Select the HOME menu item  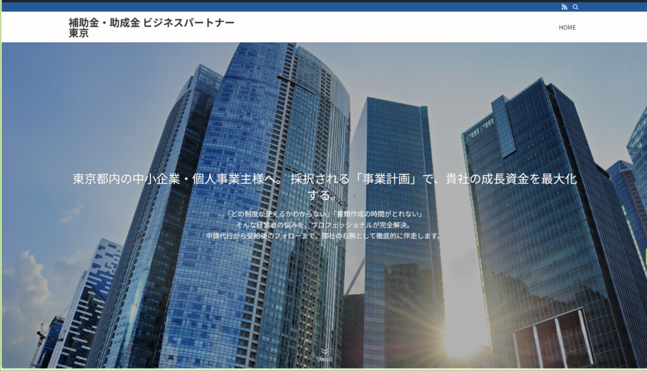(x=567, y=27)
